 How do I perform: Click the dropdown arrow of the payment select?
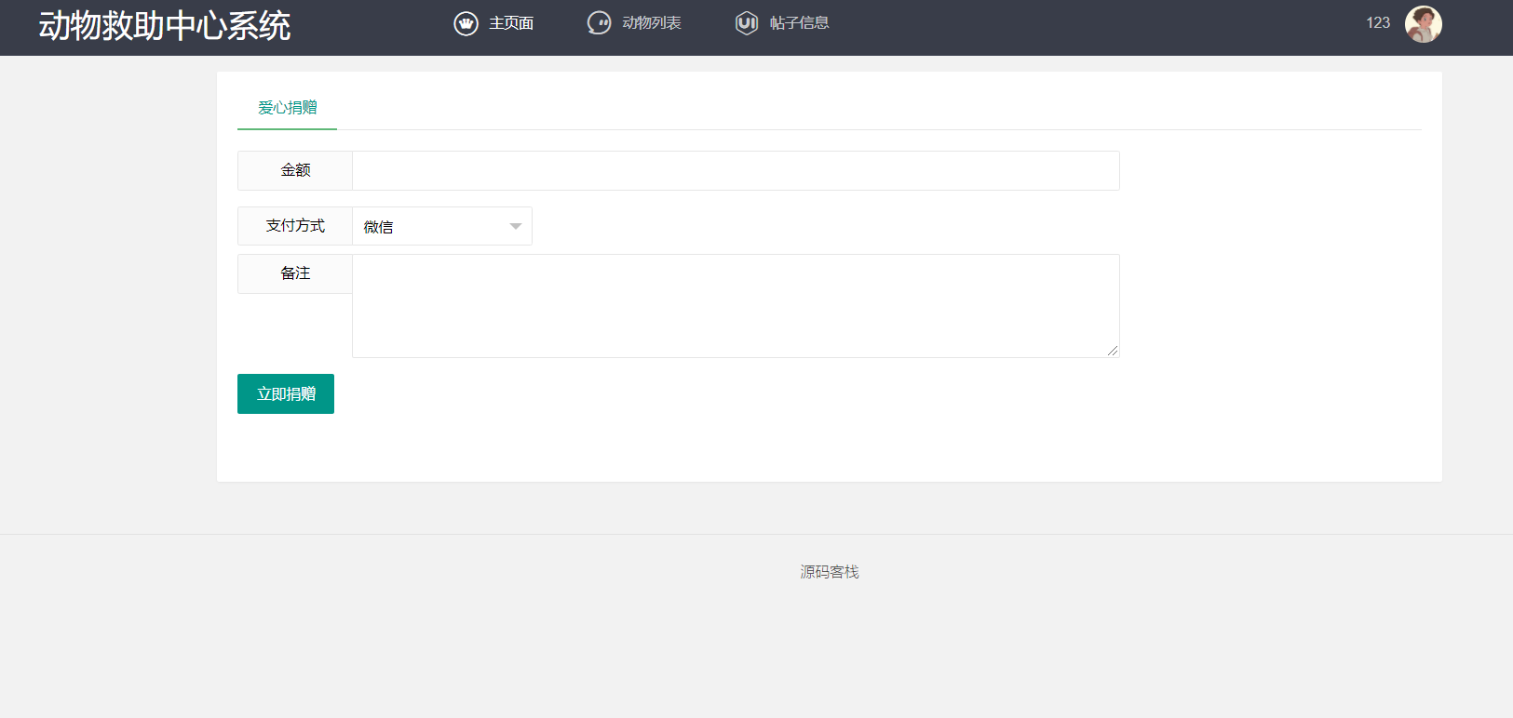516,227
